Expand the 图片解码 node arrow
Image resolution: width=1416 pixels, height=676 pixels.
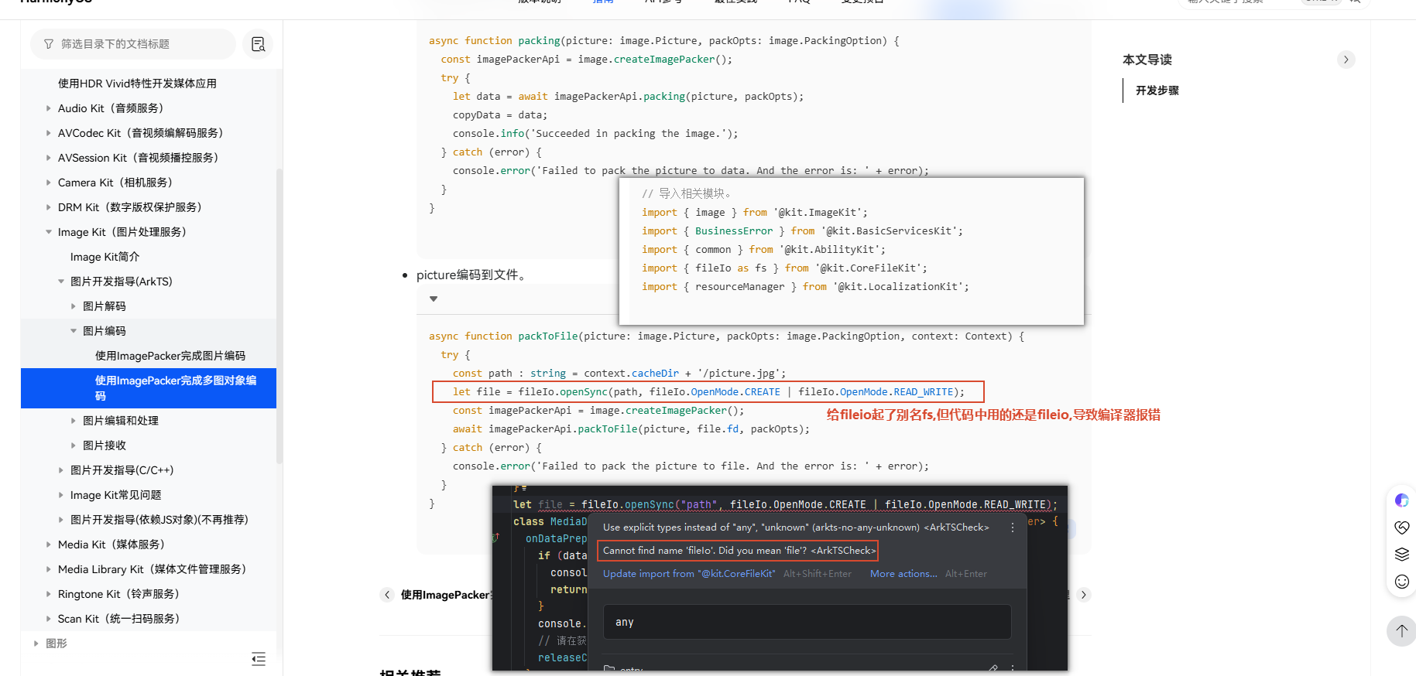point(73,306)
